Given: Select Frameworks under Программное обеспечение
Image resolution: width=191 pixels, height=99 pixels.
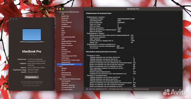Looking at the screenshot, I should [66, 81].
